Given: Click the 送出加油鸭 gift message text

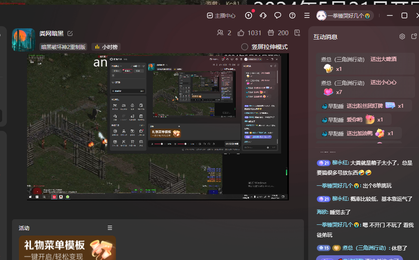Looking at the screenshot, I should pos(360,133).
